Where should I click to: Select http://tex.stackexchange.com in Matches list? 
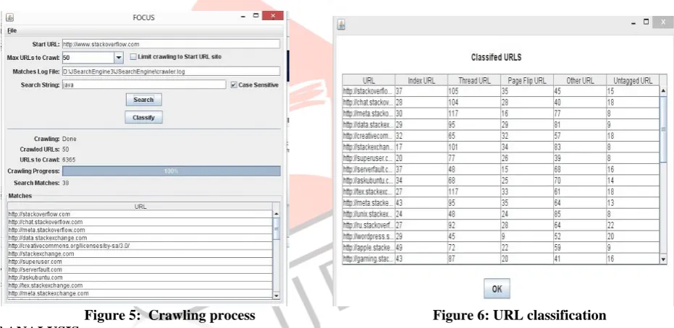140,285
